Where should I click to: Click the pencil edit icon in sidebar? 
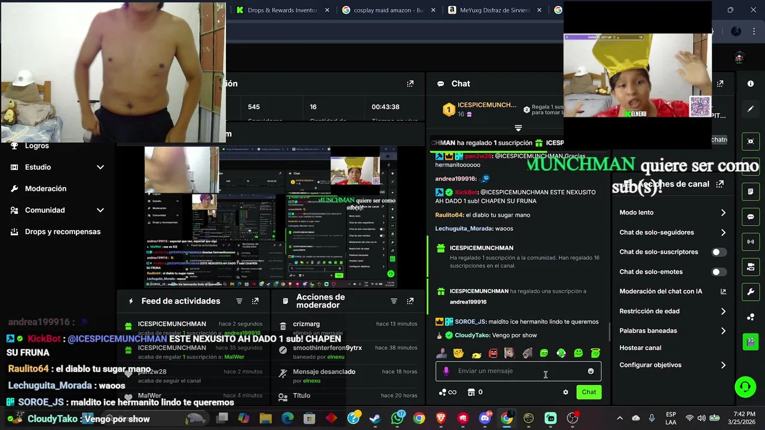pos(751,109)
